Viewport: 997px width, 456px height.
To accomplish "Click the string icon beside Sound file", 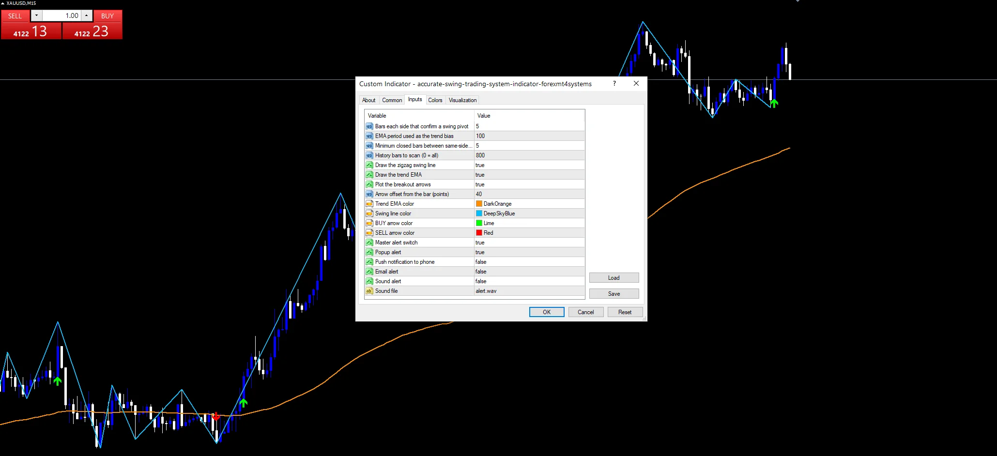I will click(x=369, y=291).
